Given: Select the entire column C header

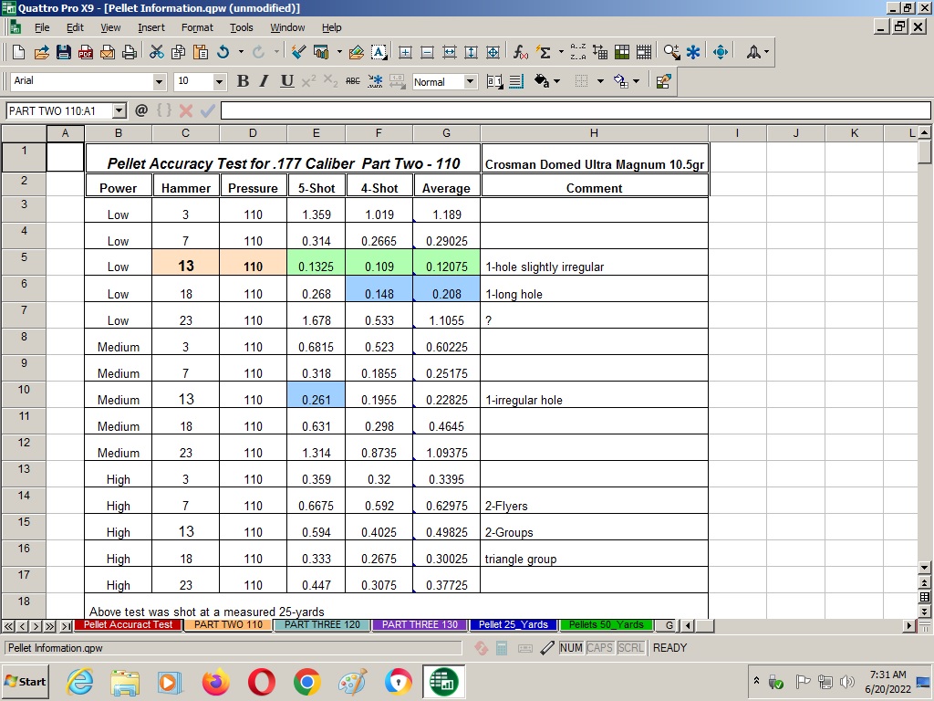Looking at the screenshot, I should pos(186,133).
